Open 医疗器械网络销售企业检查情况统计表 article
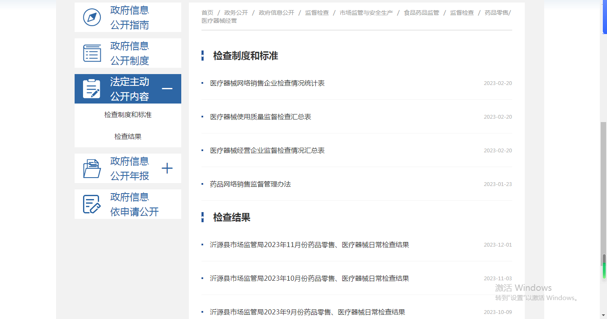607x319 pixels. coord(267,83)
